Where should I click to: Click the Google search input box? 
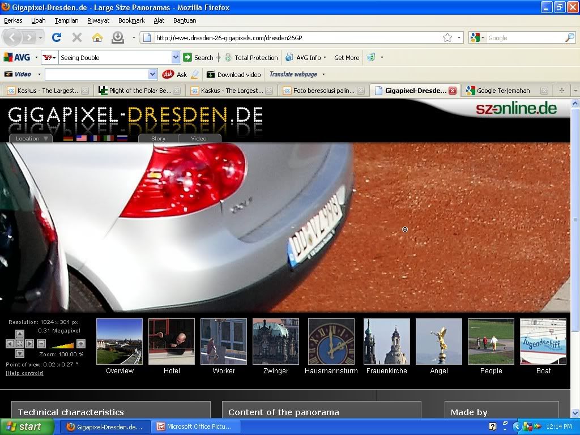[x=525, y=37]
